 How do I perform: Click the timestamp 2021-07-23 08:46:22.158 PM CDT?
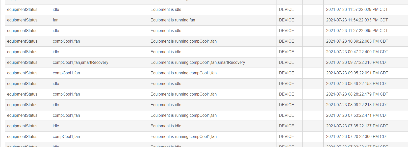click(357, 84)
